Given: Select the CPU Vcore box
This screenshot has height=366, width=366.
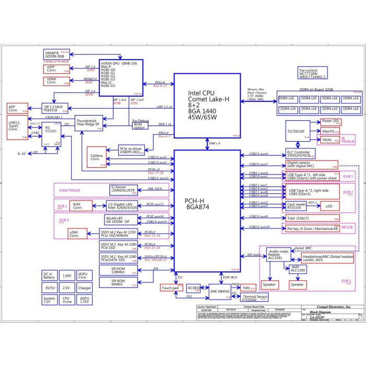Looking at the screenshot, I should (x=67, y=300).
